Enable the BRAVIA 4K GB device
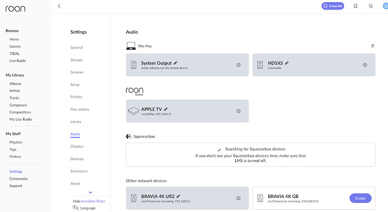Screen dimensions: 388x212 pos(360,198)
